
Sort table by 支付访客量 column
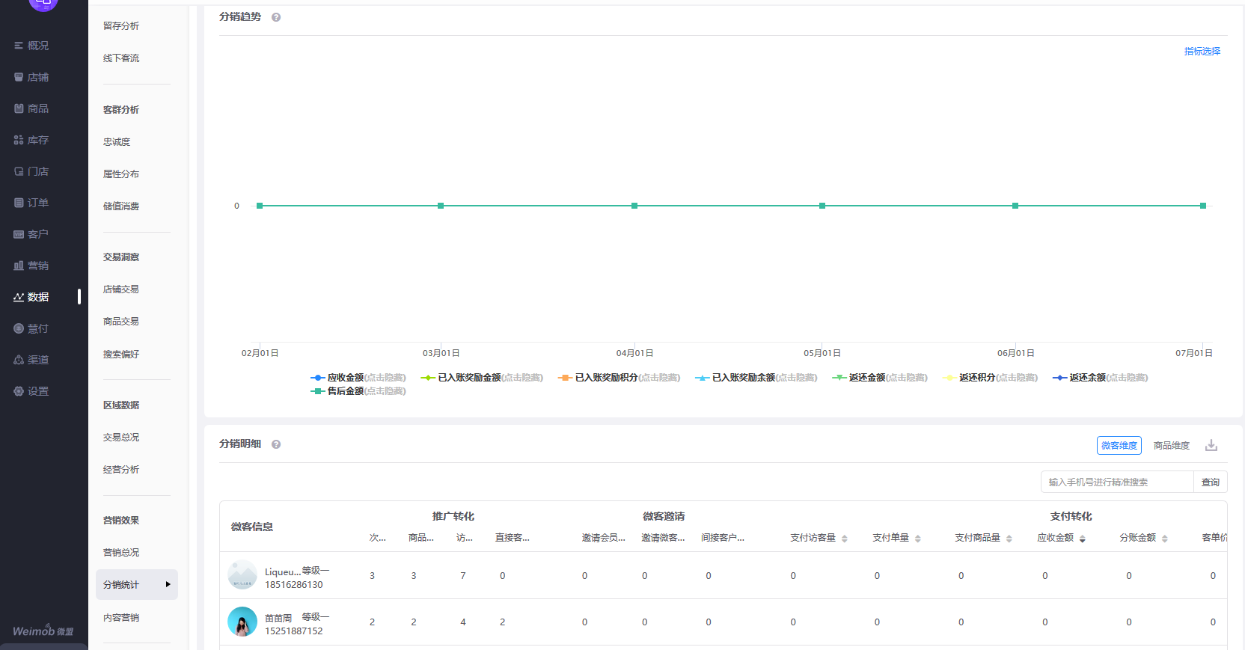click(845, 539)
